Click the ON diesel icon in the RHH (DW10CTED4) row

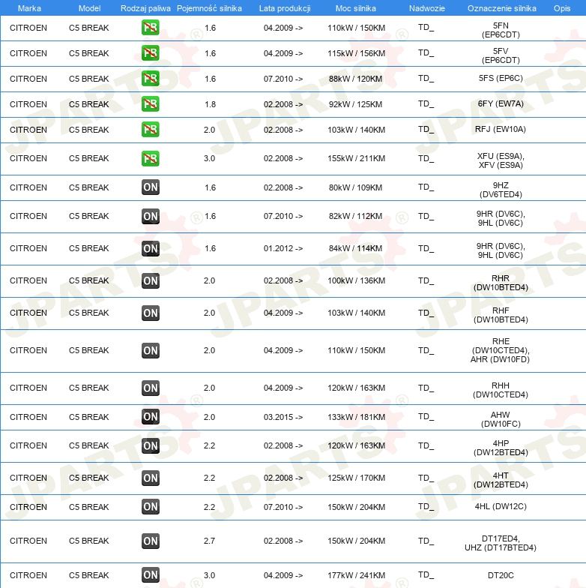pyautogui.click(x=150, y=388)
